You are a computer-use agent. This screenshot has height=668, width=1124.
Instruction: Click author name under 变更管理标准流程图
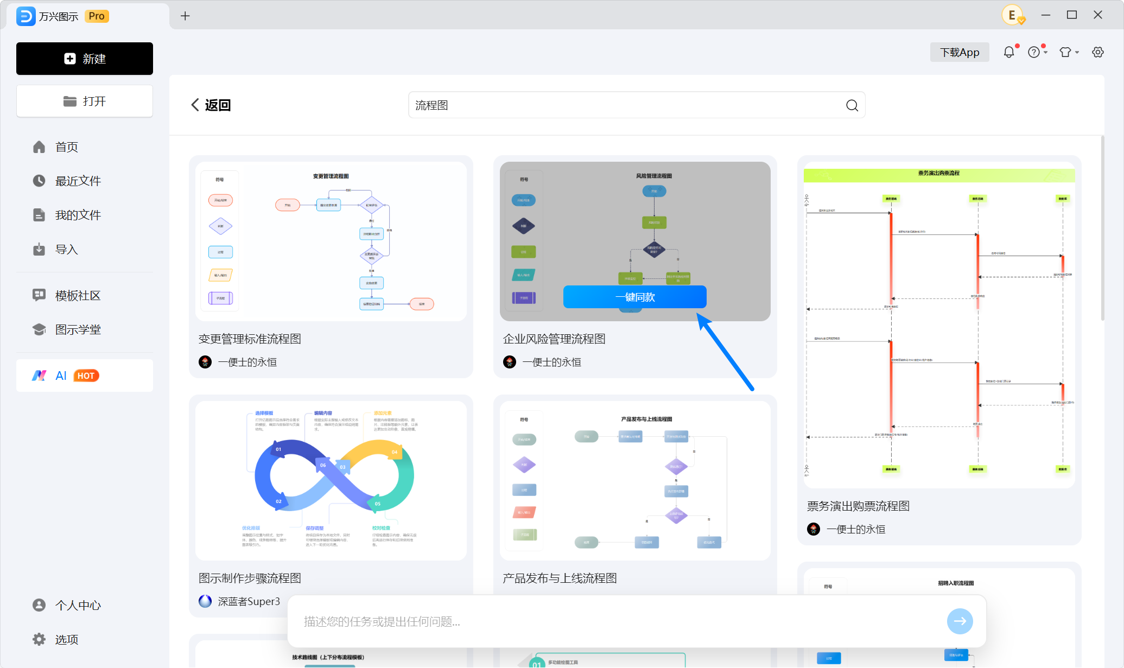point(247,362)
